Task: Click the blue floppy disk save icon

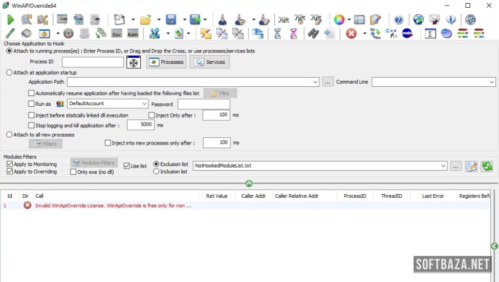Action: (x=171, y=20)
